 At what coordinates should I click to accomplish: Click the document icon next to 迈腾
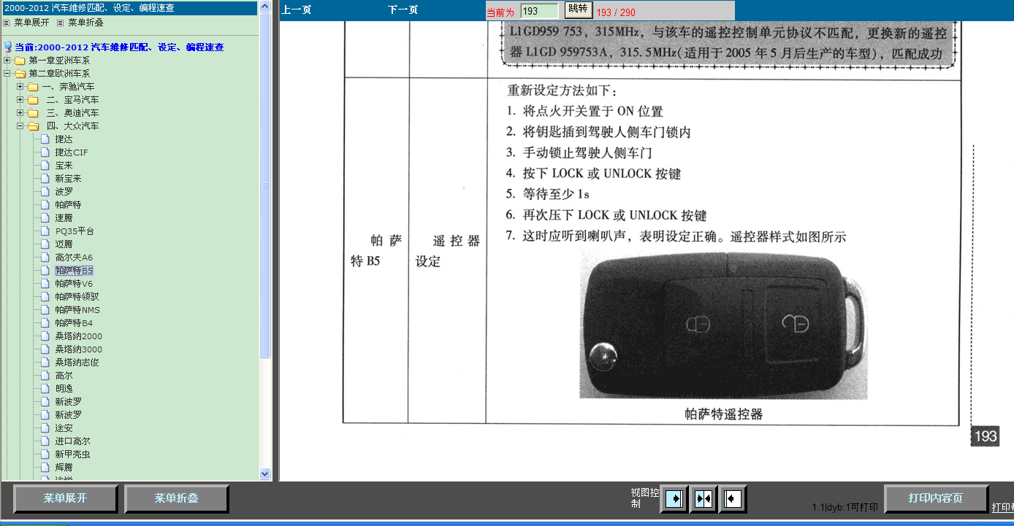(45, 244)
